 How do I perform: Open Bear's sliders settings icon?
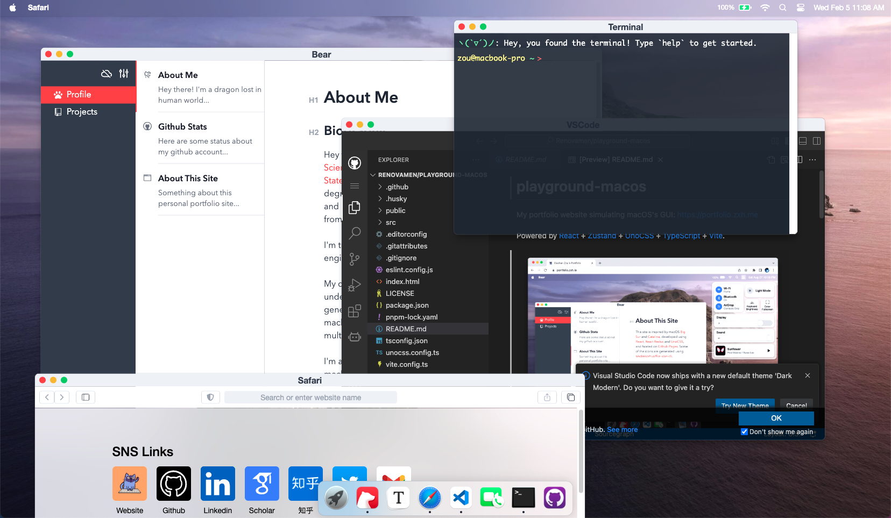point(124,74)
